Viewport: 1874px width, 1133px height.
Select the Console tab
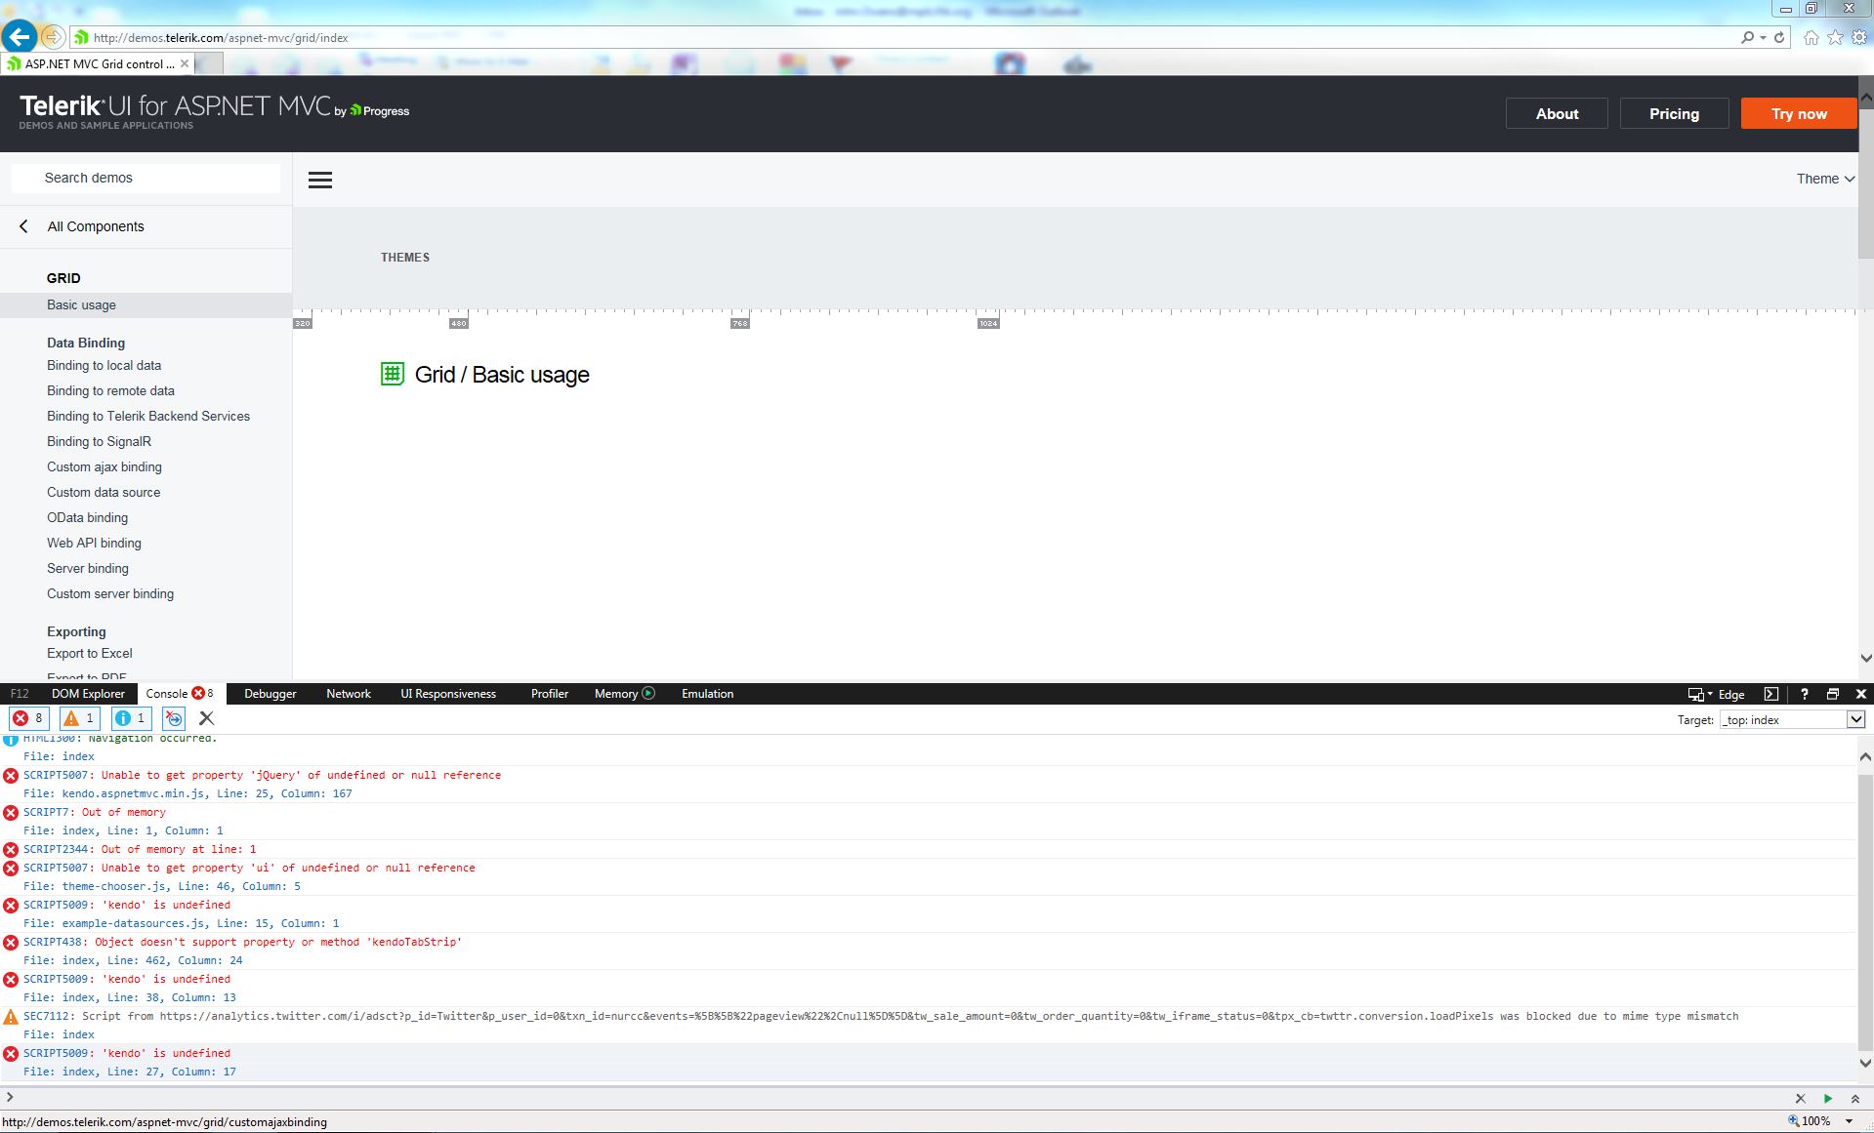pyautogui.click(x=180, y=694)
